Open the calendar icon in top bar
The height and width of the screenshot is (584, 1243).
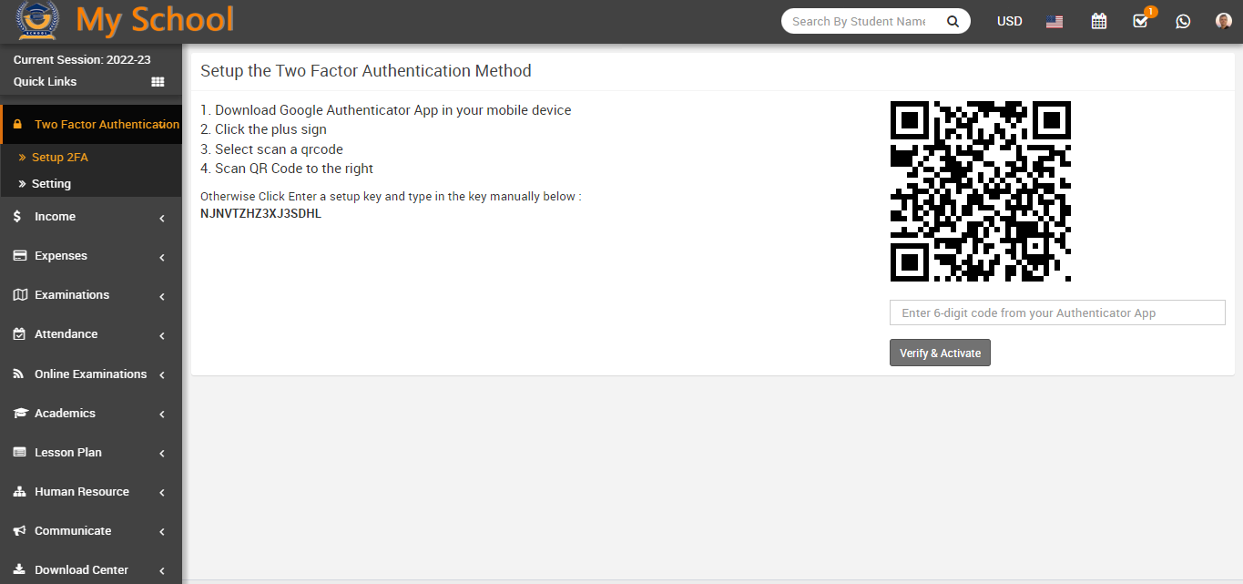[x=1098, y=21]
